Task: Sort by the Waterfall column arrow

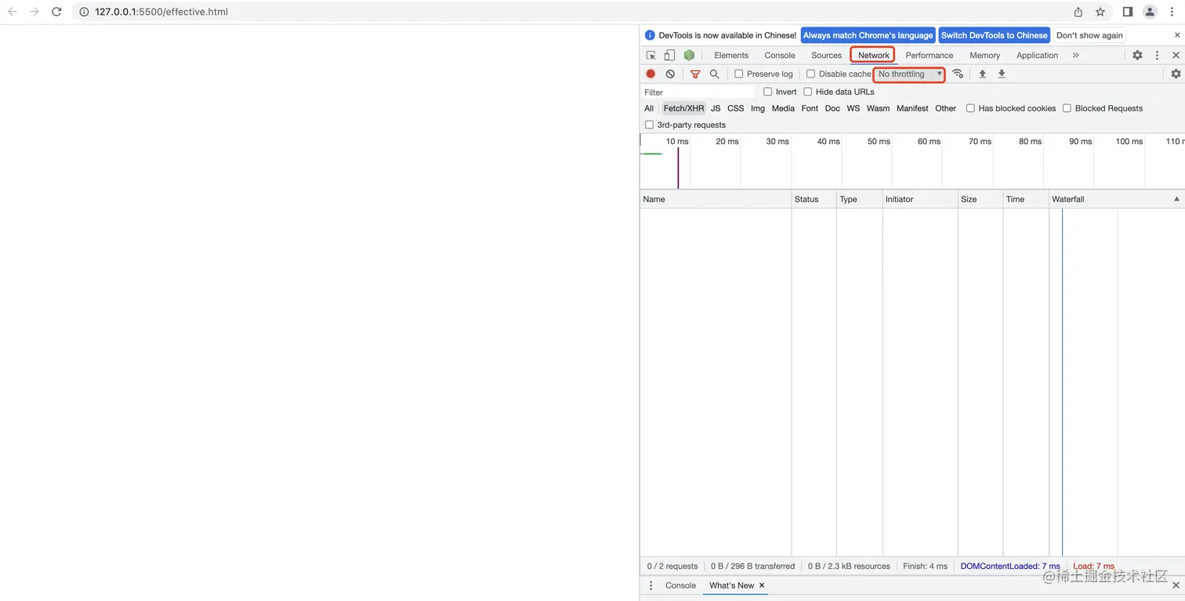Action: 1176,199
